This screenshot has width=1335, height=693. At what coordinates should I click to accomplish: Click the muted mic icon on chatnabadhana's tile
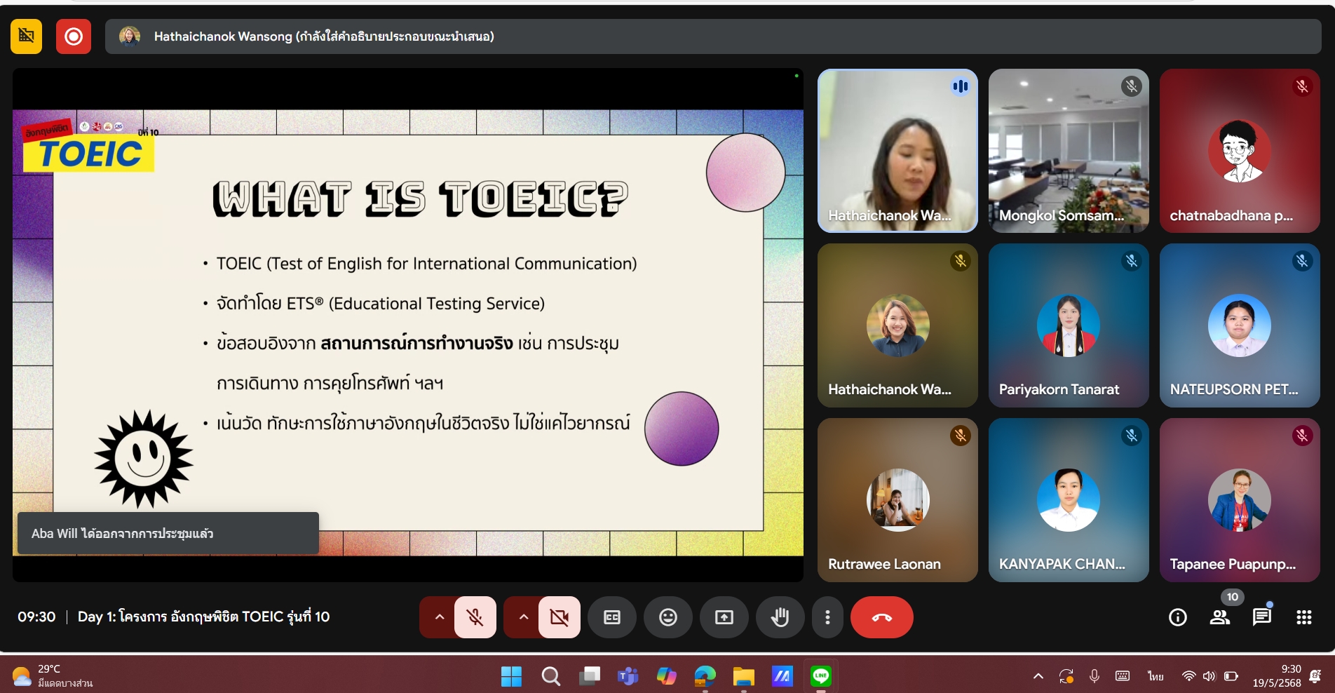[x=1302, y=86]
